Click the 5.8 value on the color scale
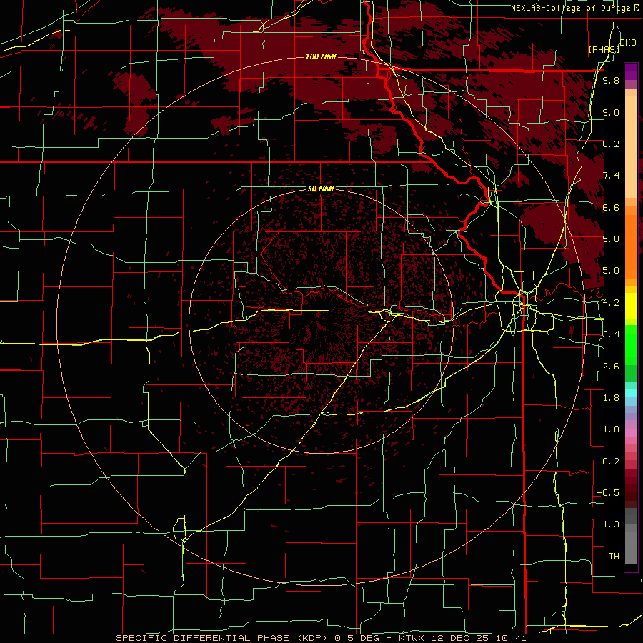Screen dimensions: 643x643 (x=611, y=239)
